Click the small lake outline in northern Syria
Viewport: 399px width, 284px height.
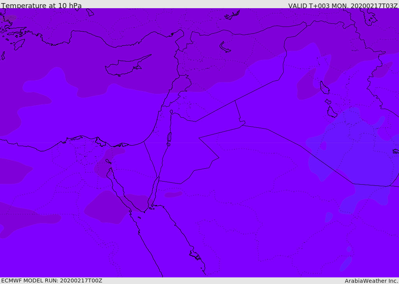(225, 47)
